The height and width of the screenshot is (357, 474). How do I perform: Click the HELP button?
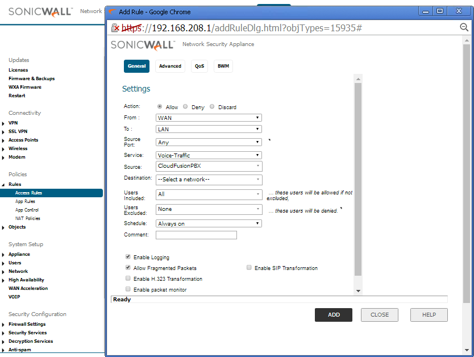coord(429,315)
